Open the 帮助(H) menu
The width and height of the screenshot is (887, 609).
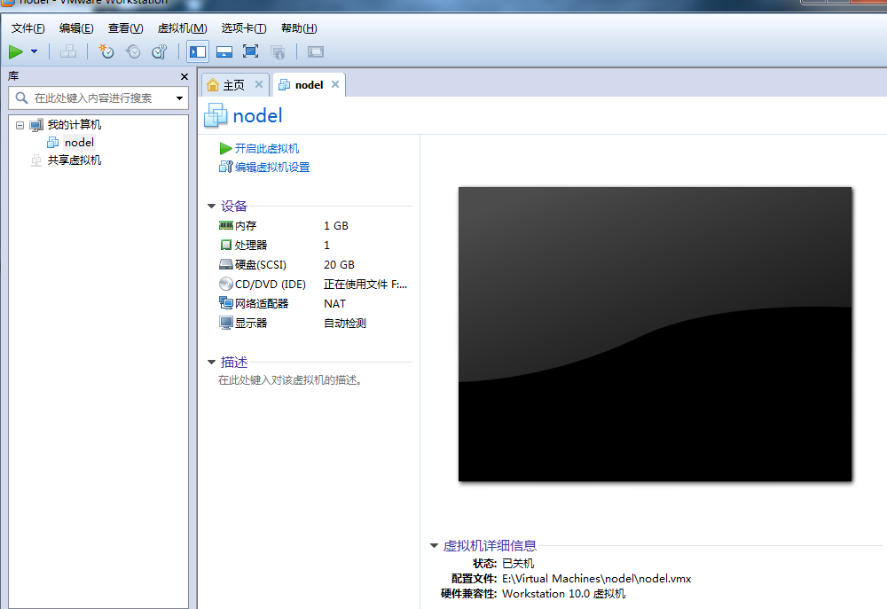point(299,28)
